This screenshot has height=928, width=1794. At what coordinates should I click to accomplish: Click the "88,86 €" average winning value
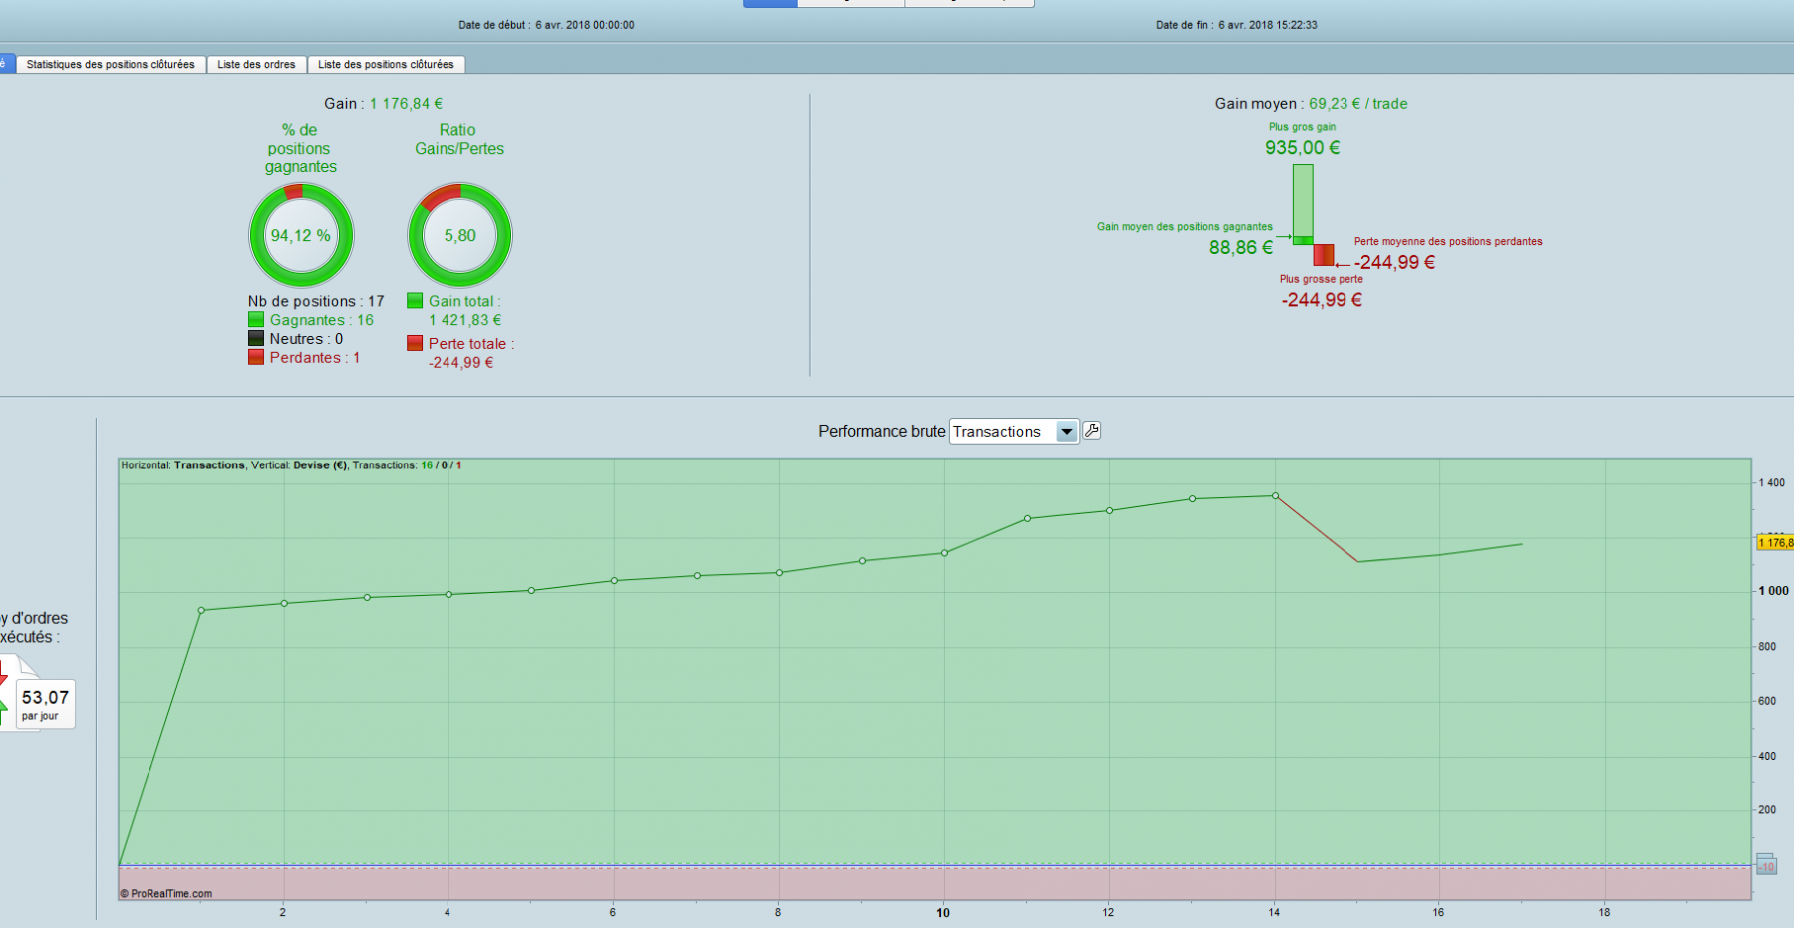pos(1241,248)
